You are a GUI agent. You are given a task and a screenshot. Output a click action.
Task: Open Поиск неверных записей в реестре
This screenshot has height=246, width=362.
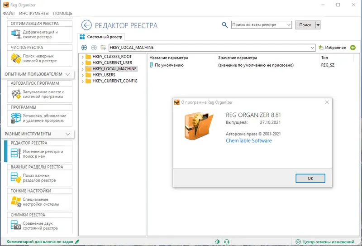pos(40,58)
